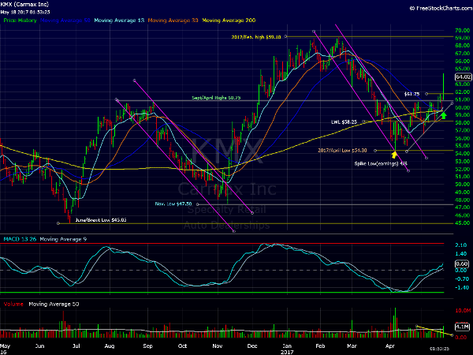Click the green up arrow near breakout
The width and height of the screenshot is (473, 355).
[443, 115]
